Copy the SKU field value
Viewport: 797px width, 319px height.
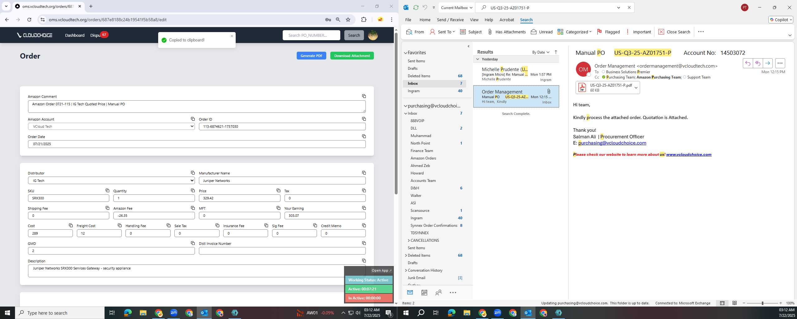pos(107,190)
